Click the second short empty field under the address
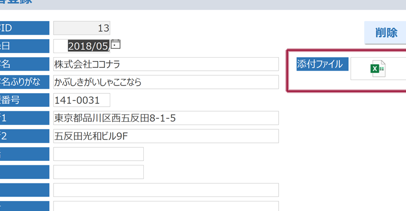Image resolution: width=406 pixels, height=211 pixels. [98, 172]
